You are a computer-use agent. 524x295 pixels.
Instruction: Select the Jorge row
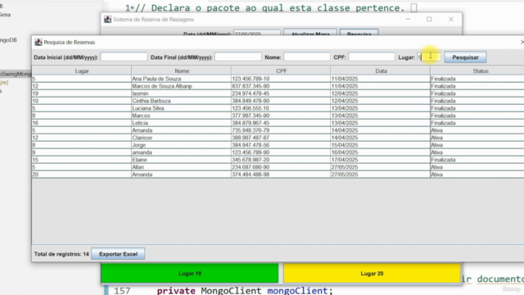[x=278, y=145]
